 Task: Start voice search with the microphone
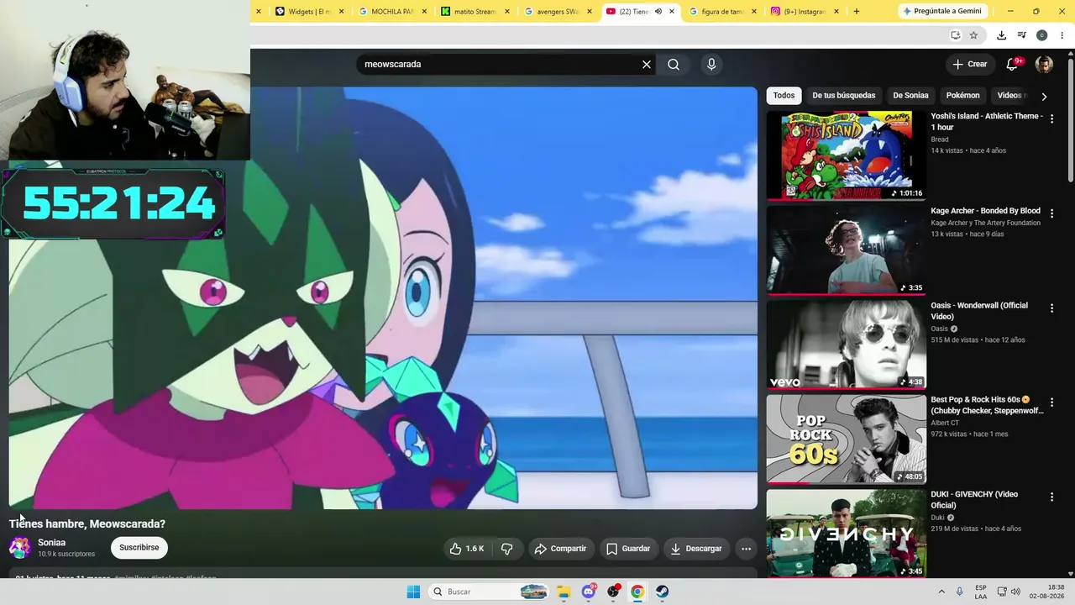711,65
